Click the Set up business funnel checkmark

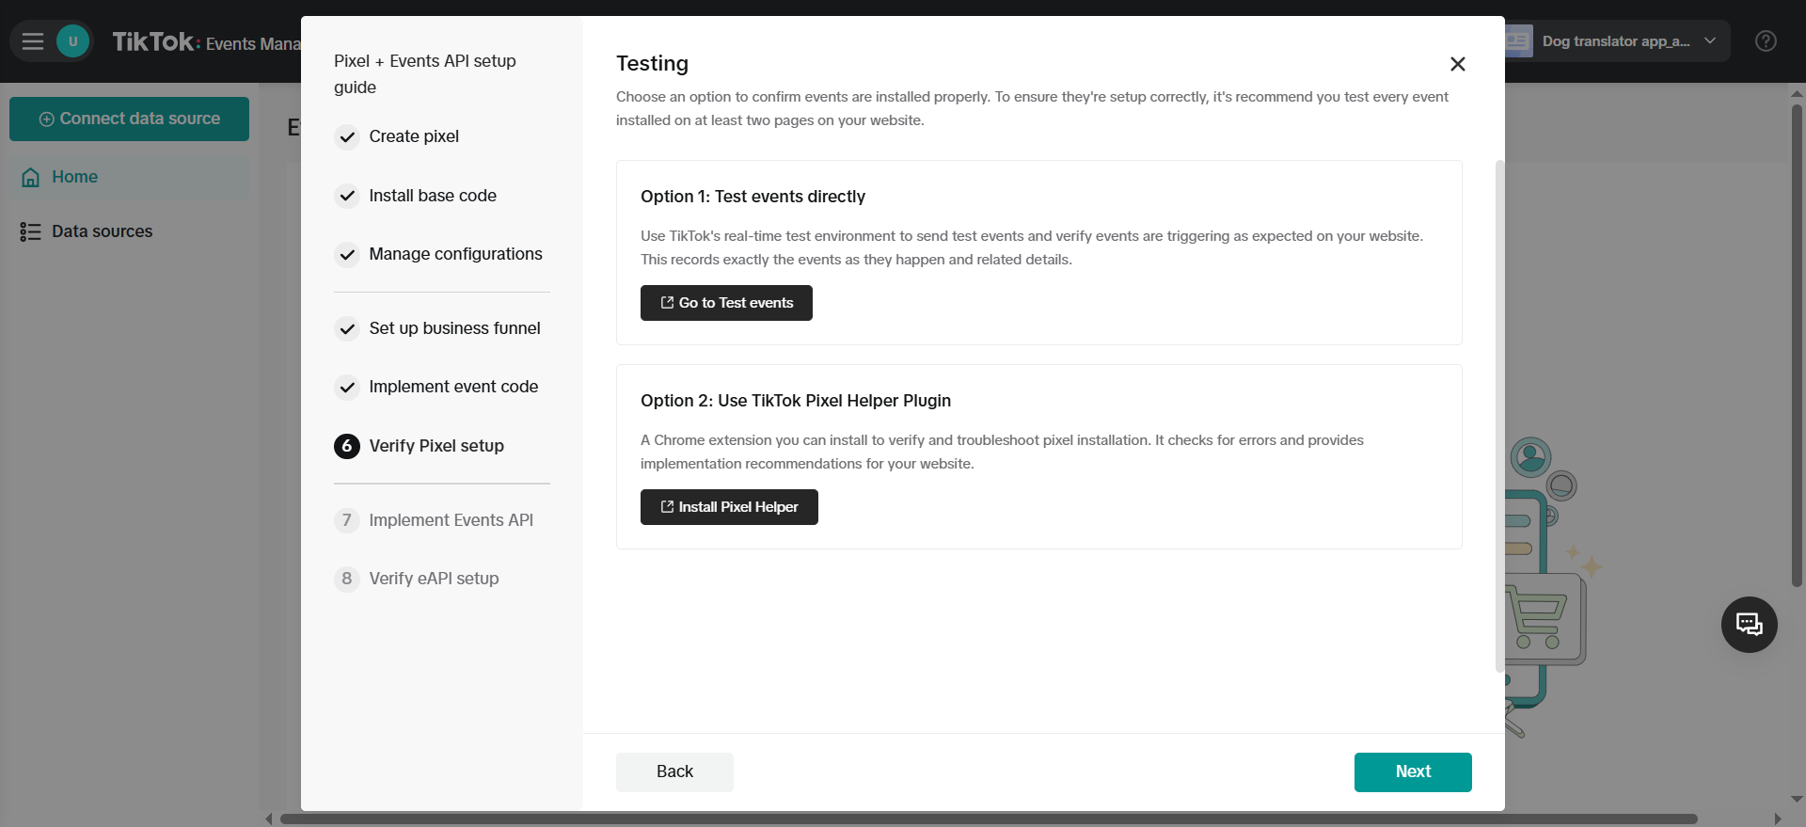pos(347,329)
